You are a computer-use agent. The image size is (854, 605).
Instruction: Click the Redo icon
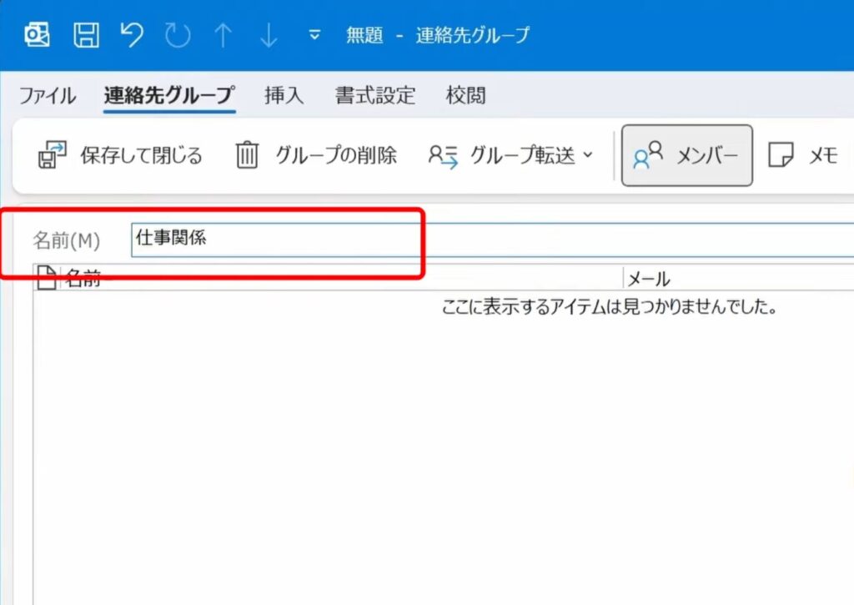click(178, 35)
